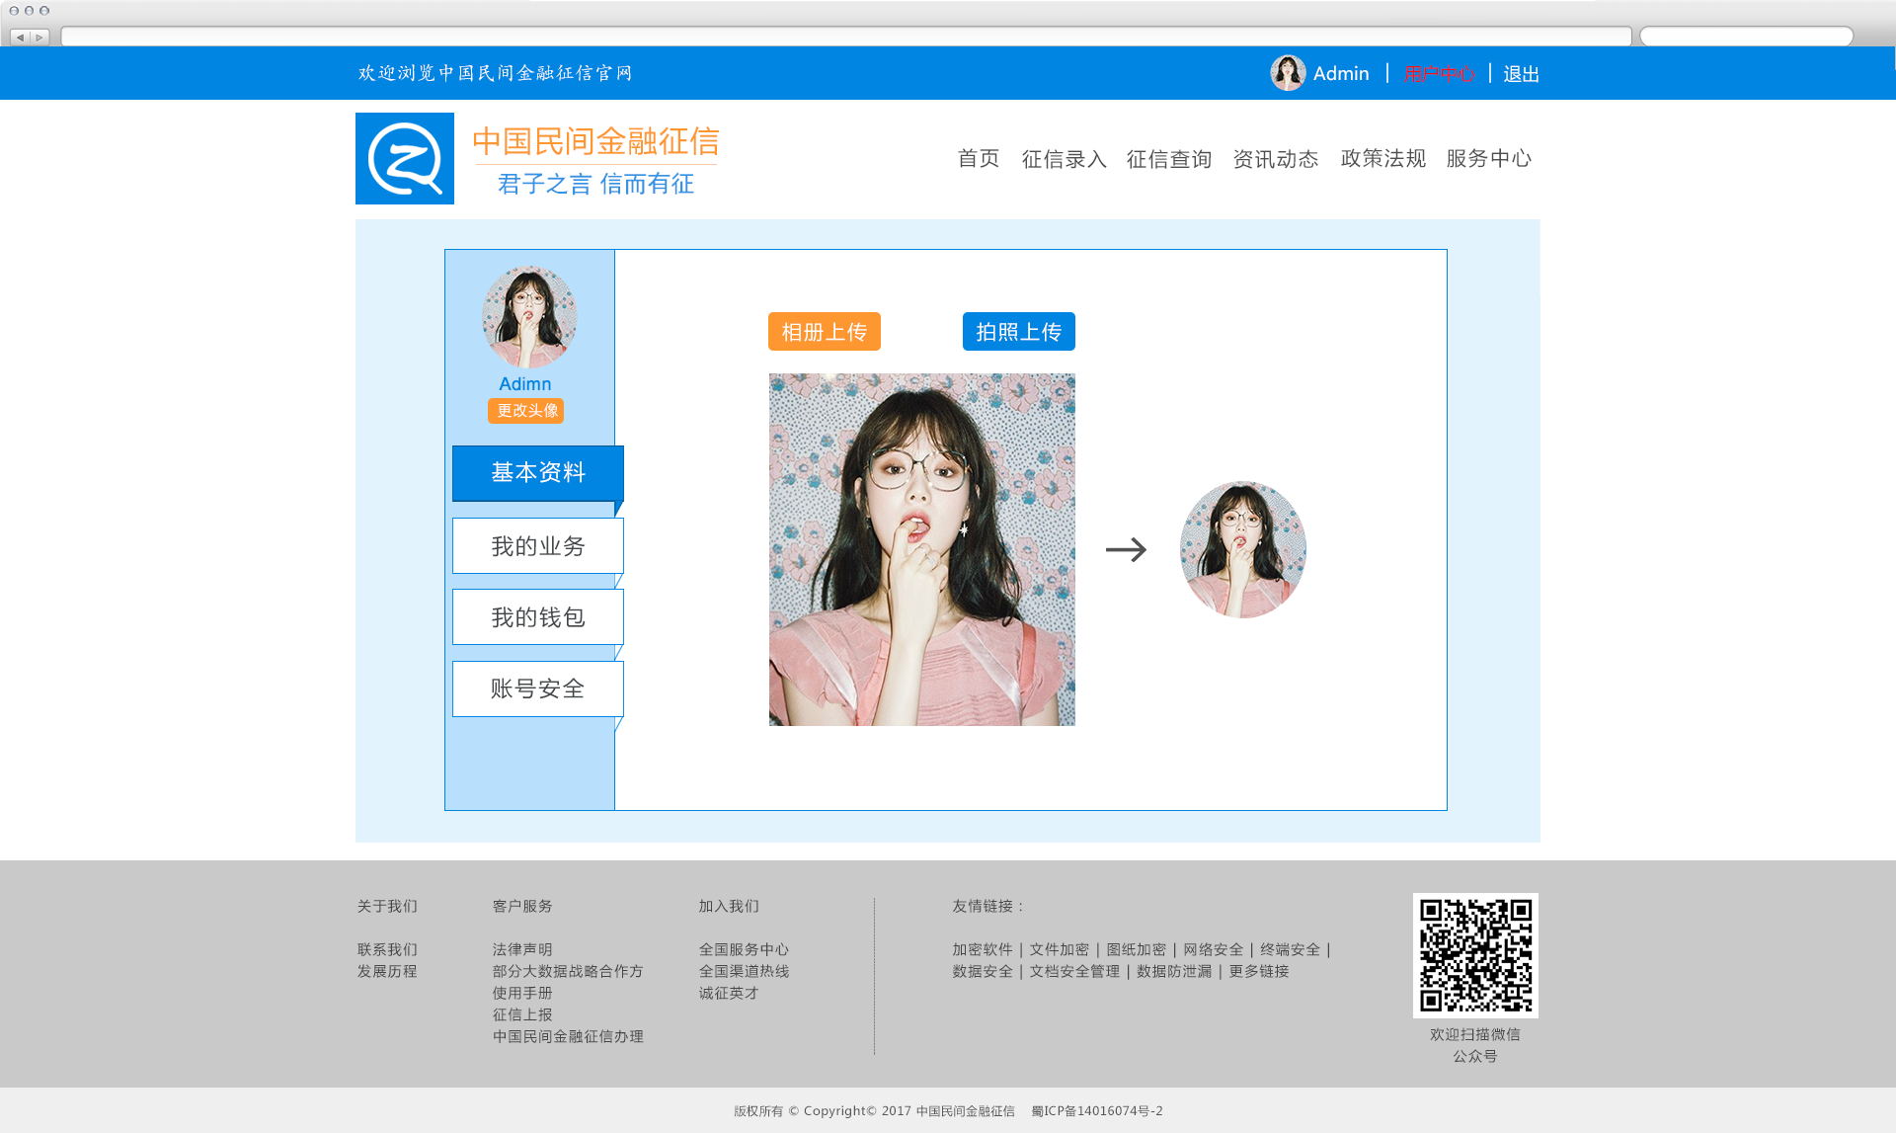Click 关于我们 in footer
This screenshot has height=1133, width=1896.
point(387,906)
